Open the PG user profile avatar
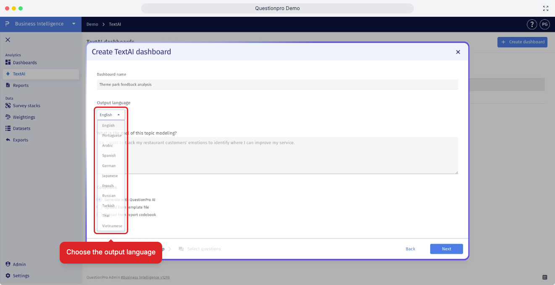This screenshot has width=555, height=285. pyautogui.click(x=544, y=24)
